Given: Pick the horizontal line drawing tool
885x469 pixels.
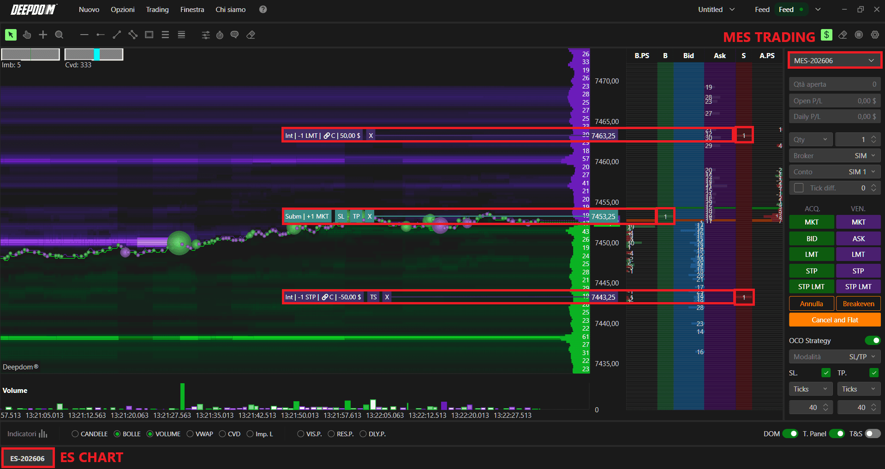Looking at the screenshot, I should tap(84, 35).
